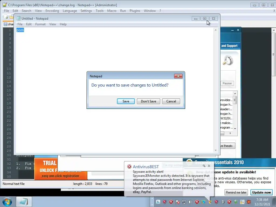The width and height of the screenshot is (276, 207).
Task: Open Notepad's Edit menu
Action: pyautogui.click(x=29, y=24)
